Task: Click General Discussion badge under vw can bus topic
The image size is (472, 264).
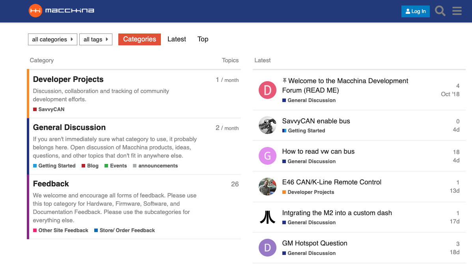Action: pos(309,162)
